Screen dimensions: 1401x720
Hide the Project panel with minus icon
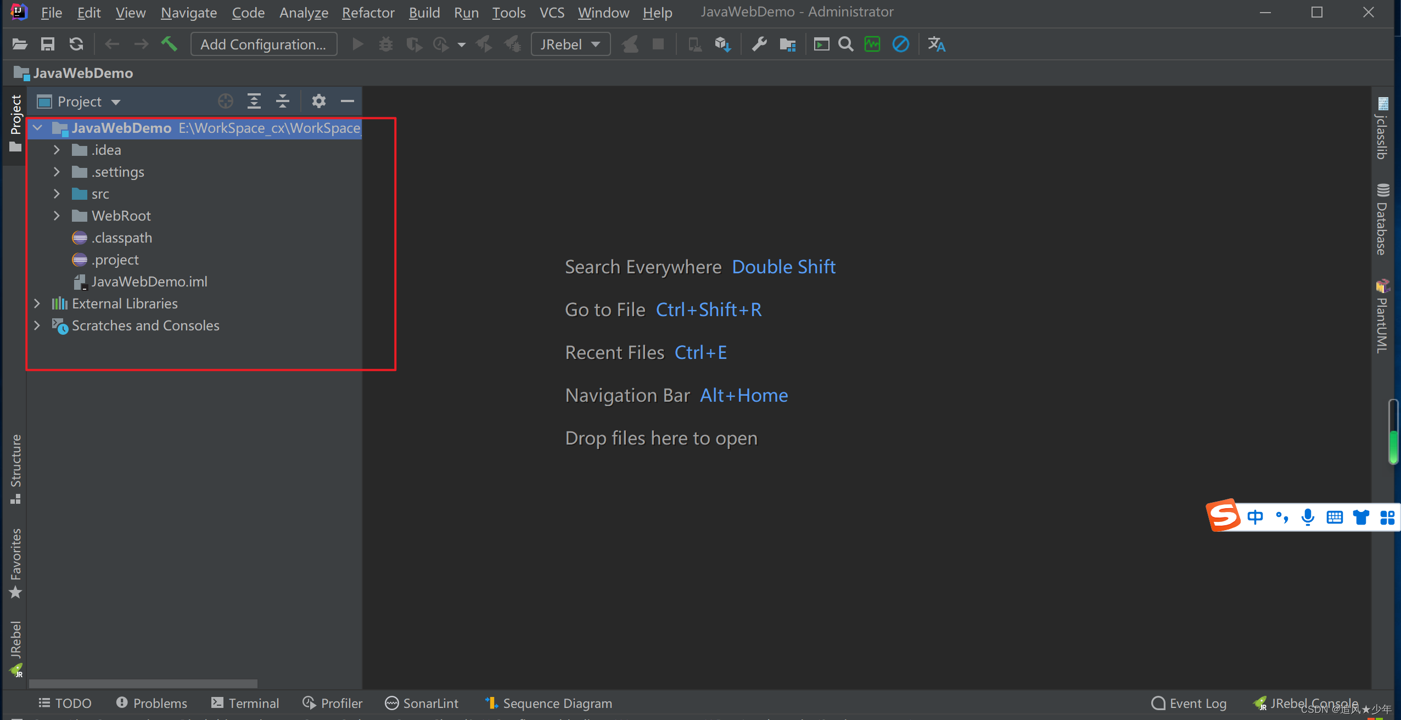tap(347, 101)
